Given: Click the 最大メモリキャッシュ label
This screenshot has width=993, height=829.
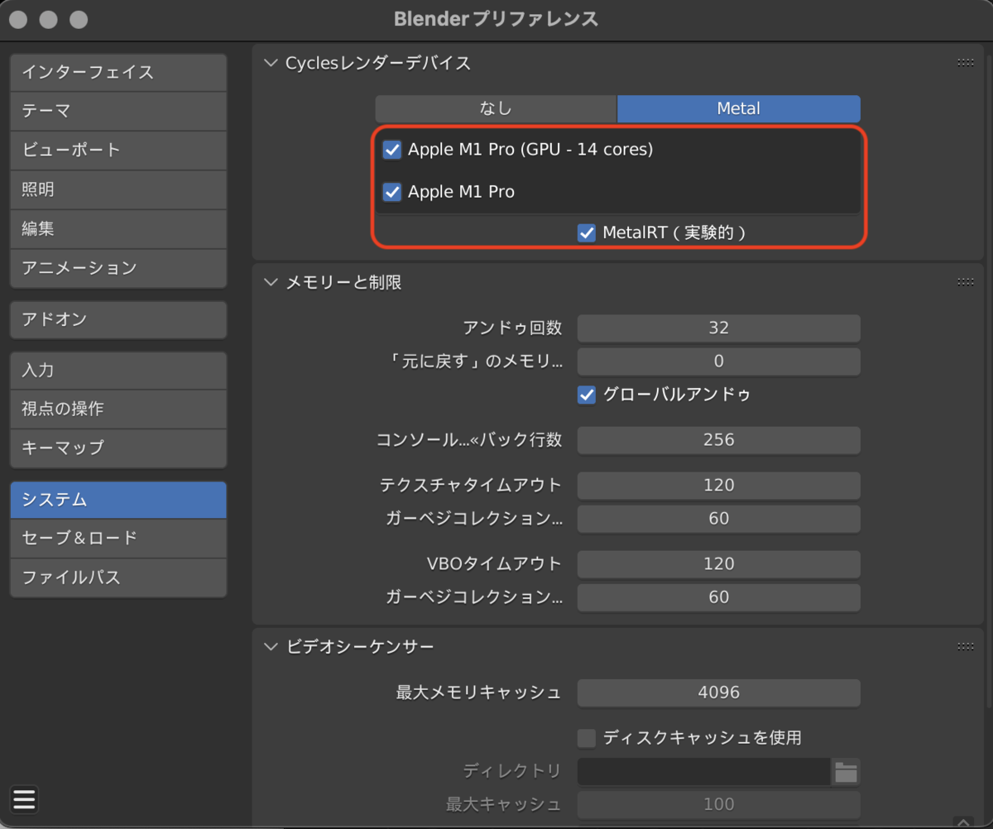Looking at the screenshot, I should [x=479, y=692].
